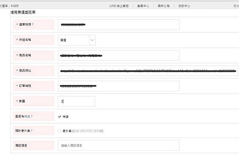Screen dimensions: 239x154
Task: Click the 商品名稱 label
Action: [25, 55]
